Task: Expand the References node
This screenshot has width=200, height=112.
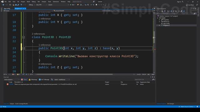Action: pyautogui.click(x=159, y=22)
